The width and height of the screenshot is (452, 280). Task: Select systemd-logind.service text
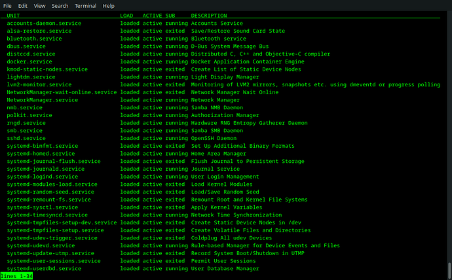coord(42,177)
